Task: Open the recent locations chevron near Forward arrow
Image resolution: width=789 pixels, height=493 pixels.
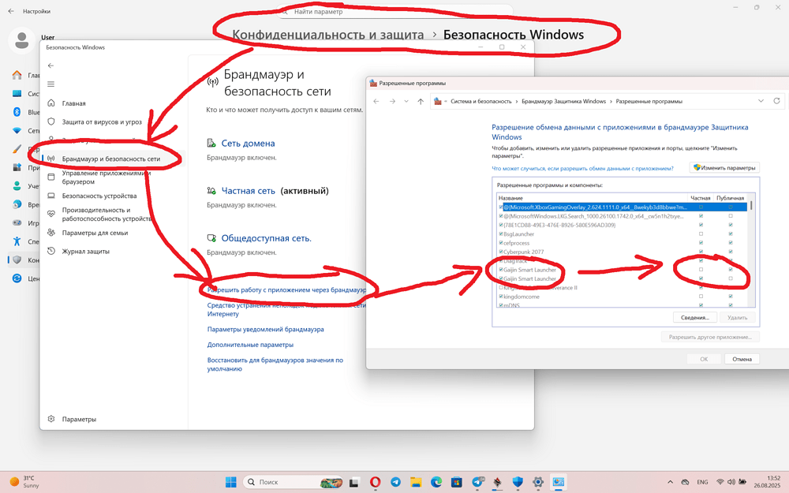Action: click(406, 101)
